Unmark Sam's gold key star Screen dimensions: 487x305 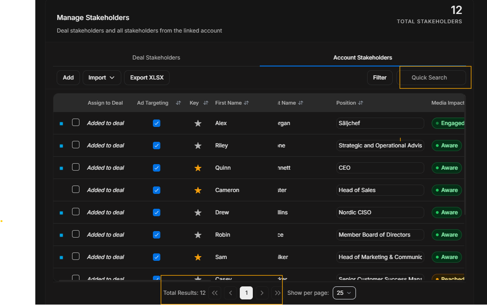point(198,257)
